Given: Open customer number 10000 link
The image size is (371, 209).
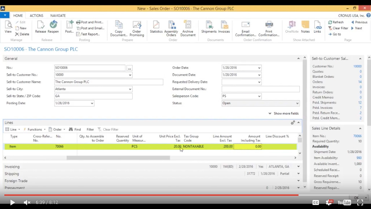Looking at the screenshot, I should 357,66.
